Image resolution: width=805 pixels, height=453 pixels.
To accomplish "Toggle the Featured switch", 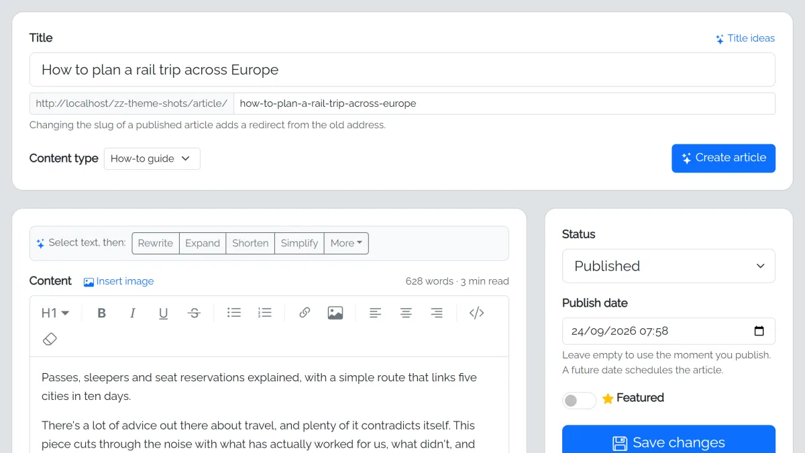I will pyautogui.click(x=580, y=401).
